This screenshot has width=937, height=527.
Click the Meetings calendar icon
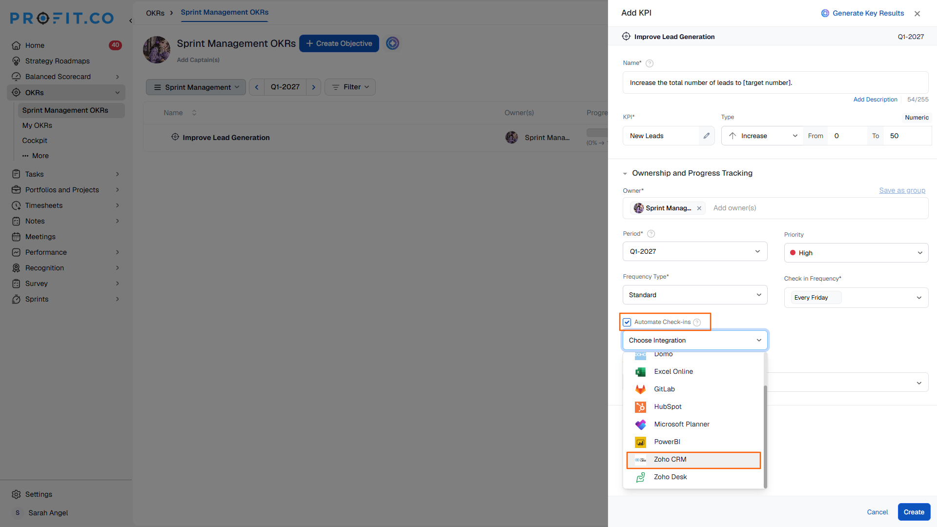tap(16, 237)
